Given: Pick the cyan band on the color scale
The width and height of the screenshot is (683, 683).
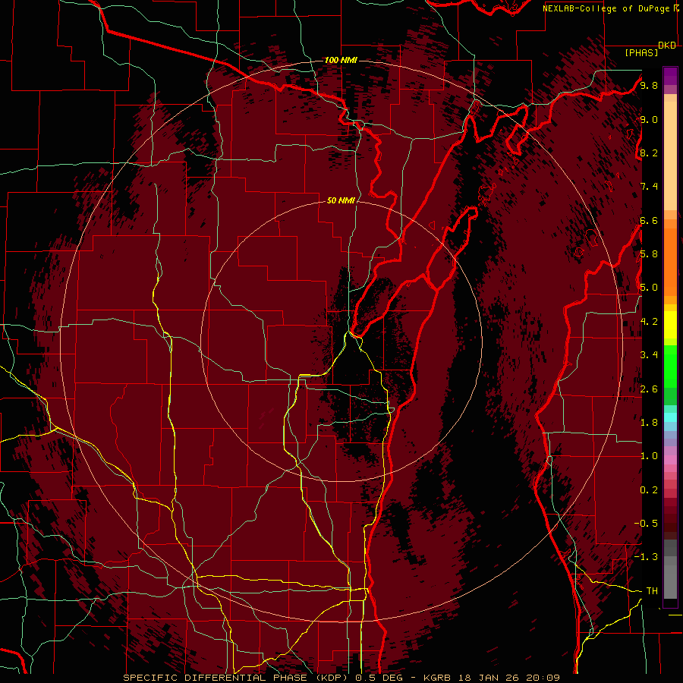Looking at the screenshot, I should pos(670,417).
